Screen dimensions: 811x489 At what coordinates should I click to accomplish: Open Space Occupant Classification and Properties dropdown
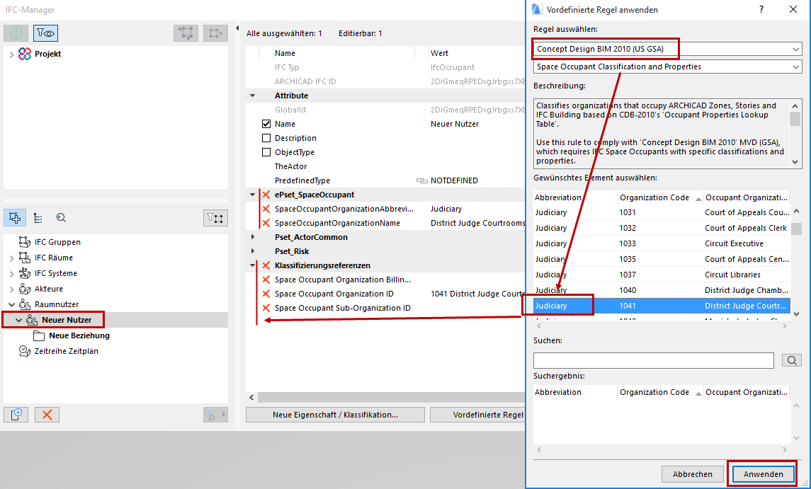tap(668, 67)
